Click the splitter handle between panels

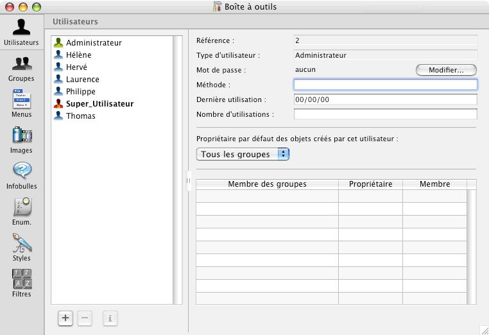(188, 180)
